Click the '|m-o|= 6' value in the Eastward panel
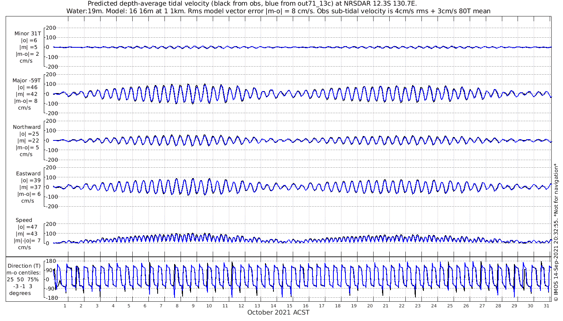This screenshot has height=321, width=563. [29, 194]
